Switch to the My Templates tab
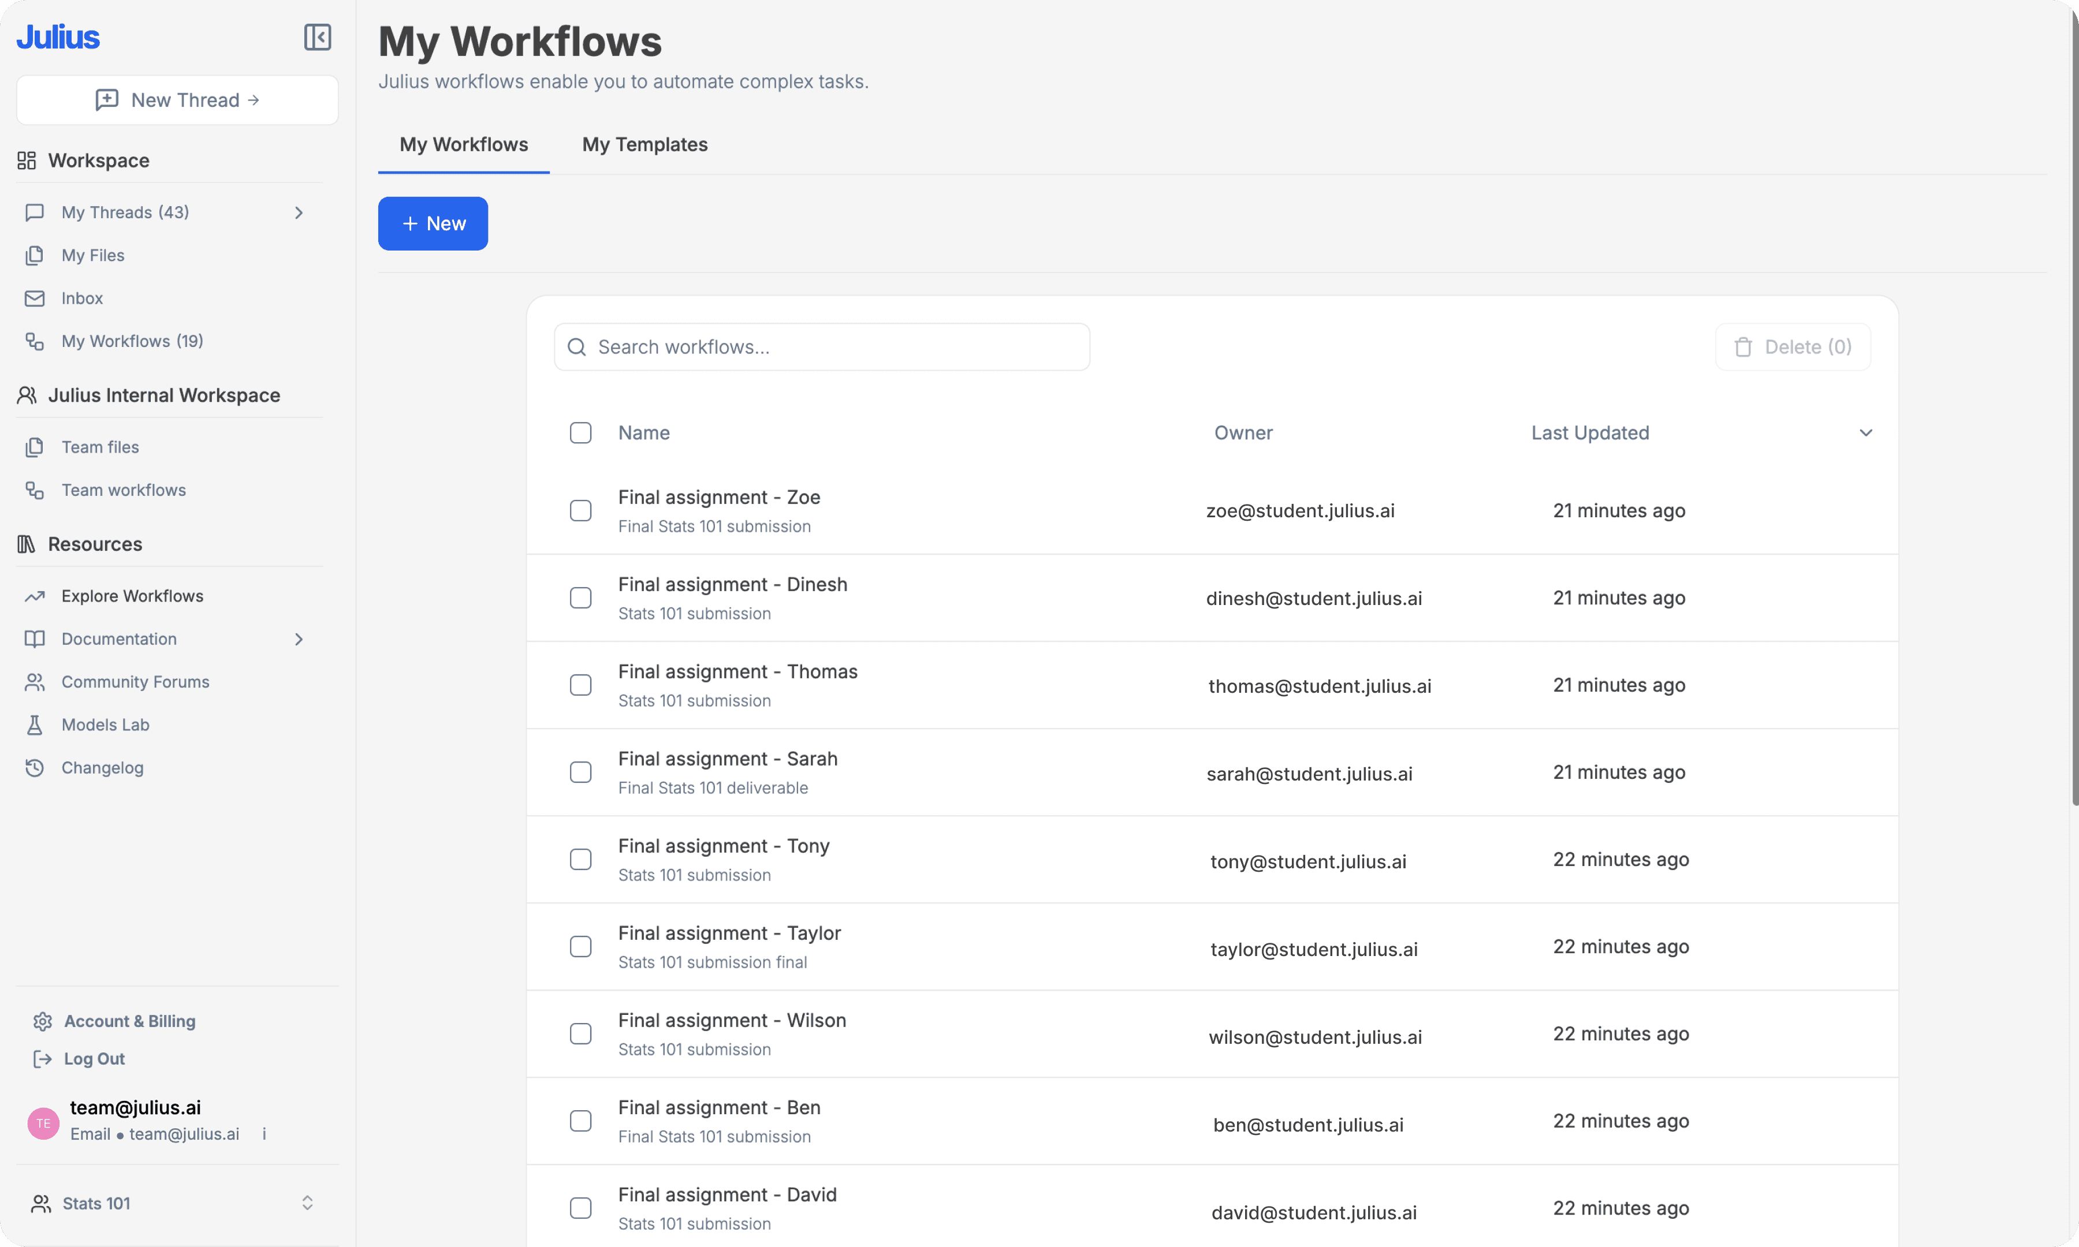Image resolution: width=2079 pixels, height=1247 pixels. 644,144
